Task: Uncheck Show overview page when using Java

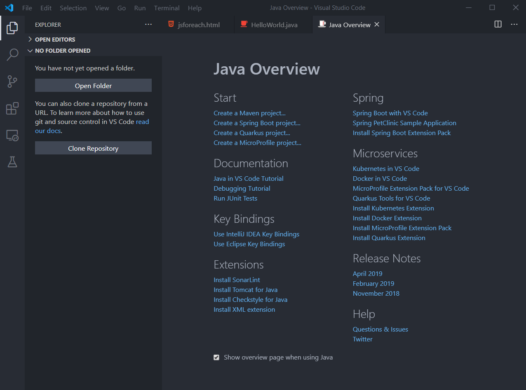Action: (216, 357)
